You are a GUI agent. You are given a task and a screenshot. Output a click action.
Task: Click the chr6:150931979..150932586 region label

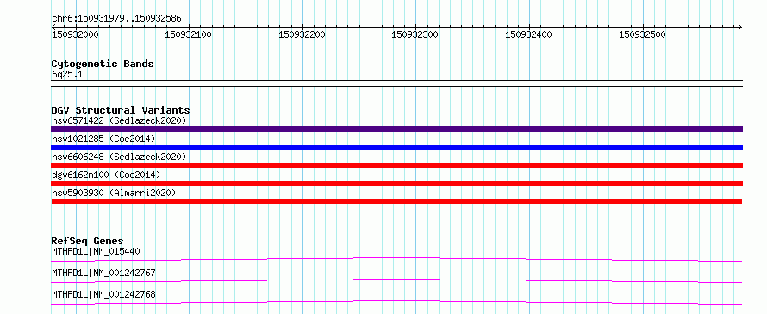116,19
